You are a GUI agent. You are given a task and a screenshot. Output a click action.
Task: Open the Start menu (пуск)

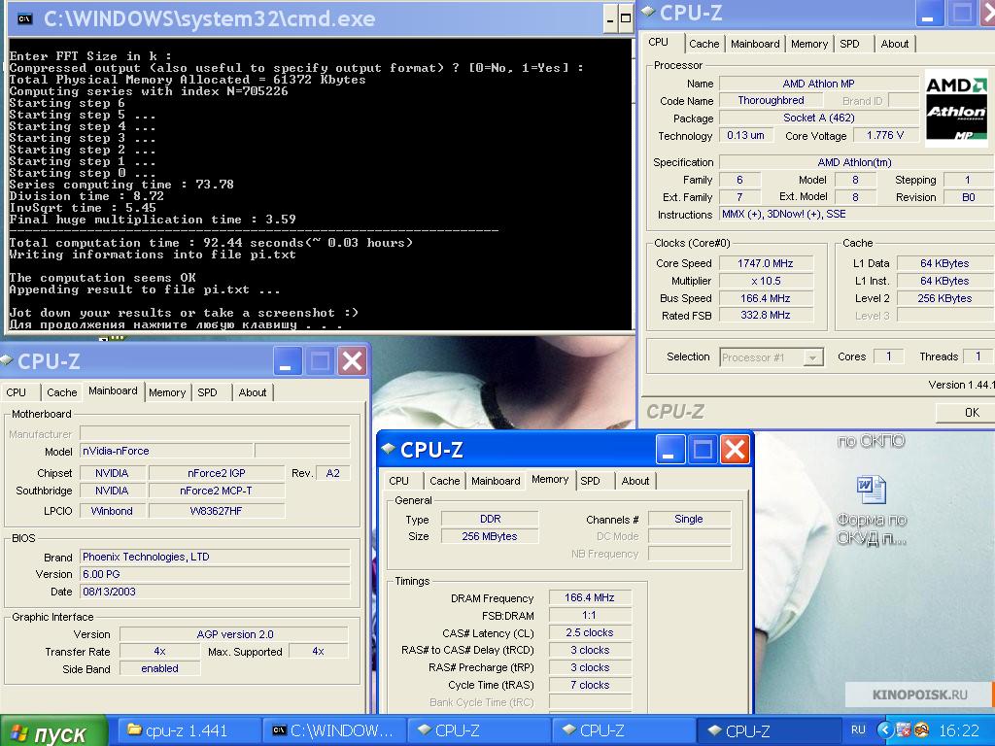click(x=53, y=730)
